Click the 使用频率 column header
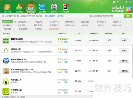133x98 pixels. pyautogui.click(x=109, y=34)
